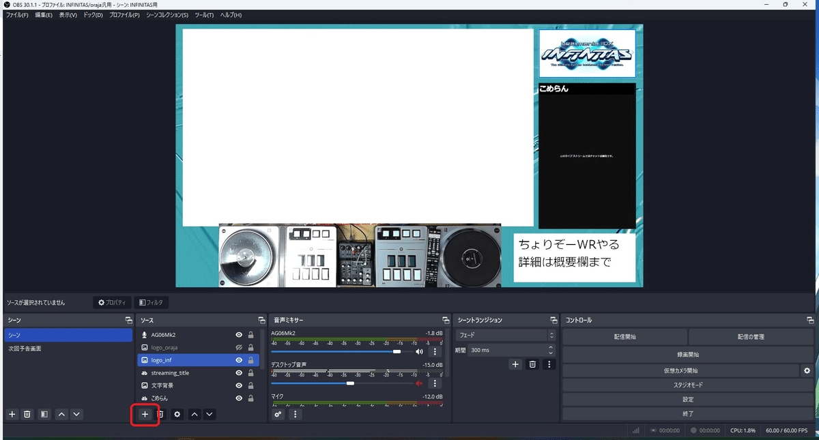Hide the AG06Mk2 source
This screenshot has width=819, height=440.
(239, 335)
